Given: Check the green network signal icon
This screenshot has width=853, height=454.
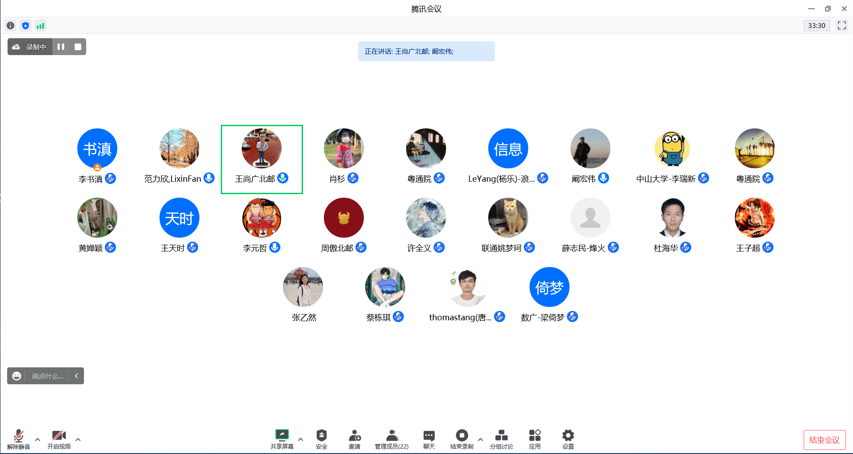Looking at the screenshot, I should pyautogui.click(x=40, y=26).
